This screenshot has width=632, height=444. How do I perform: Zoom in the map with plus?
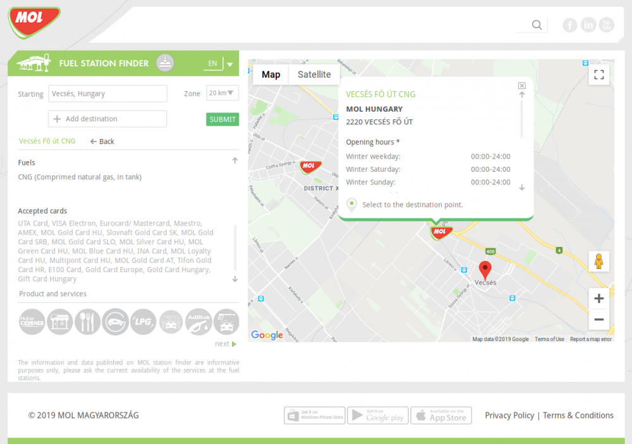coord(599,299)
